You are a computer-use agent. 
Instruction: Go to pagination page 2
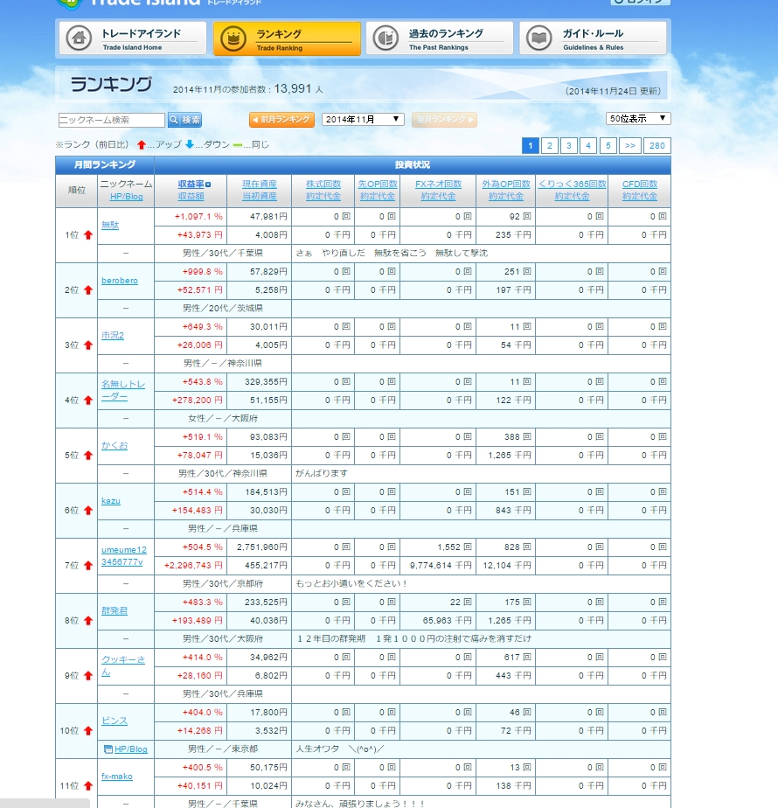(549, 145)
